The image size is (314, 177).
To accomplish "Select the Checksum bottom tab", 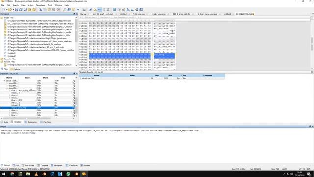I will (72, 165).
